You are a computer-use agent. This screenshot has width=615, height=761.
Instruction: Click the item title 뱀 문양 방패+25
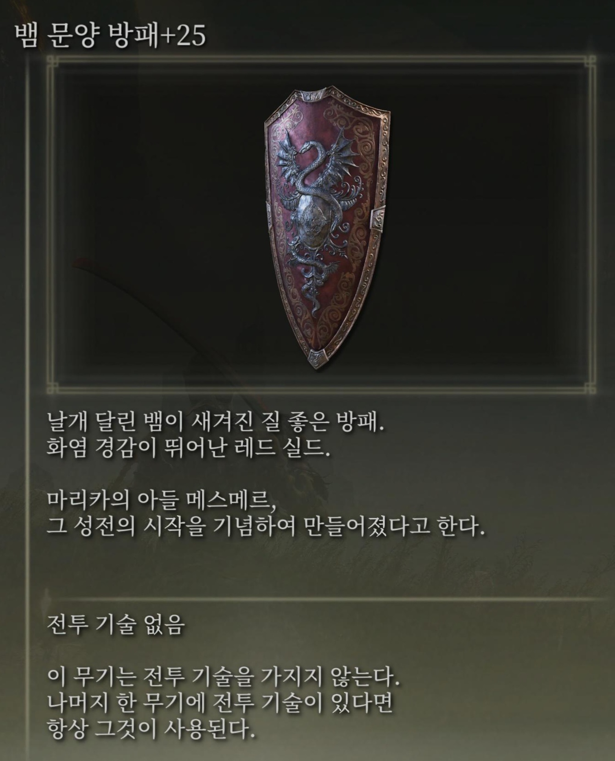click(110, 36)
